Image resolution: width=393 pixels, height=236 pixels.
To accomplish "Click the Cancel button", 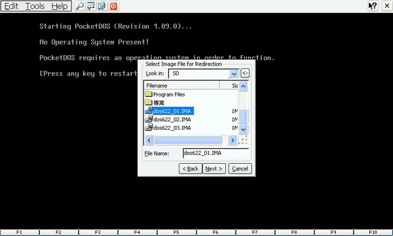I will [x=240, y=168].
